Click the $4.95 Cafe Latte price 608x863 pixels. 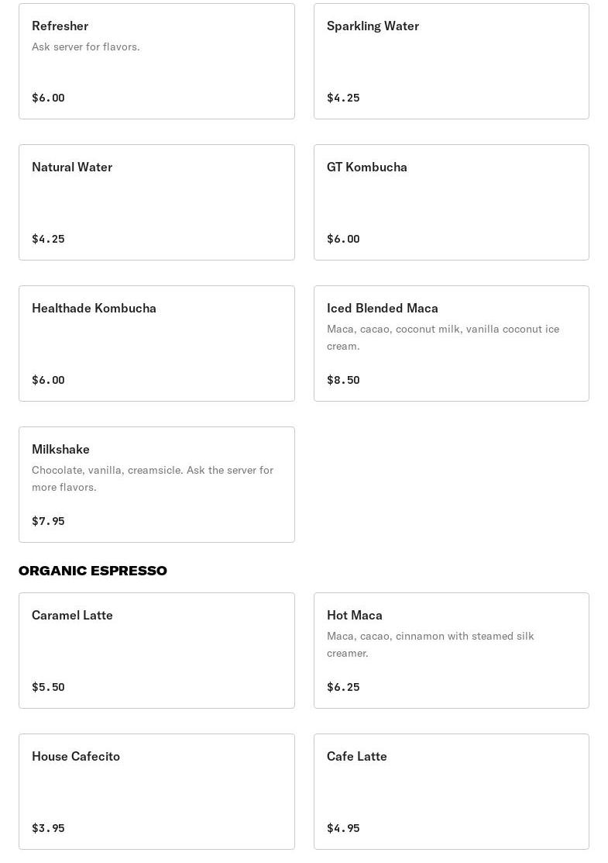343,828
